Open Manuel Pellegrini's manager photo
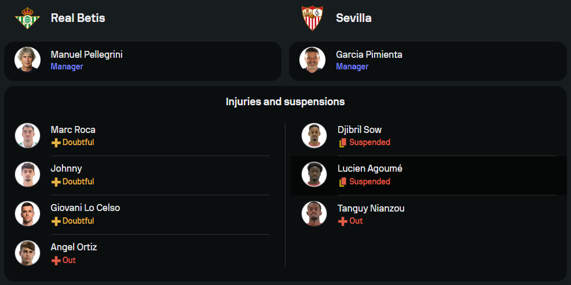Viewport: 571px width, 285px height. (27, 60)
